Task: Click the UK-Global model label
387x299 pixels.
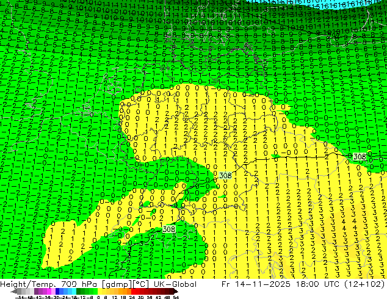Action: tap(175, 284)
